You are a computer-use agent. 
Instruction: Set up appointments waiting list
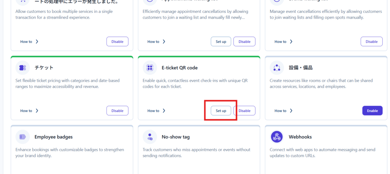221,42
